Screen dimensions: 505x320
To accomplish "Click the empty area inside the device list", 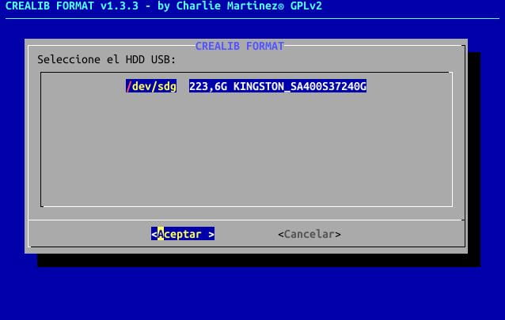I will pyautogui.click(x=245, y=150).
